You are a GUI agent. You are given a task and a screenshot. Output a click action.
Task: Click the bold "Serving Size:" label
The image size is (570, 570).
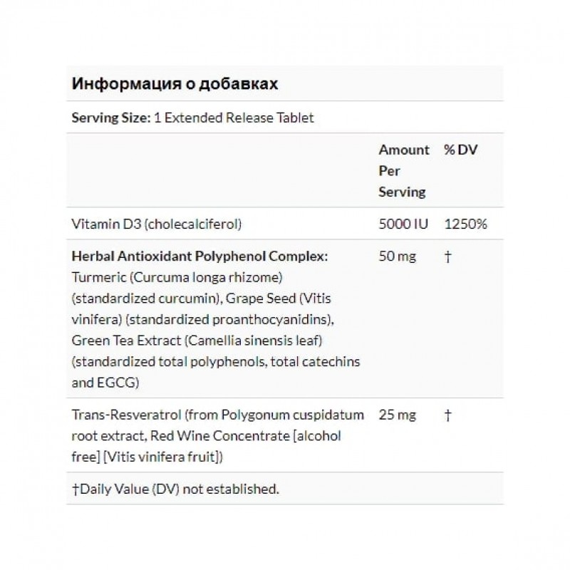pyautogui.click(x=110, y=118)
